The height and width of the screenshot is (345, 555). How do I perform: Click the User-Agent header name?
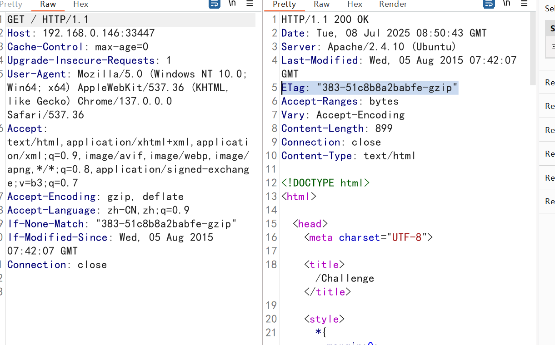pos(36,74)
